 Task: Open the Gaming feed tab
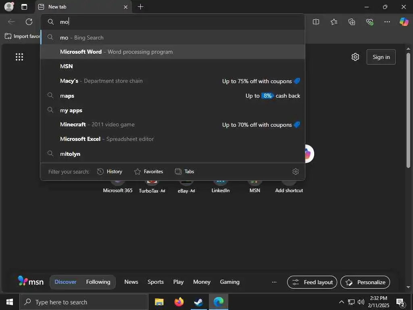[229, 282]
